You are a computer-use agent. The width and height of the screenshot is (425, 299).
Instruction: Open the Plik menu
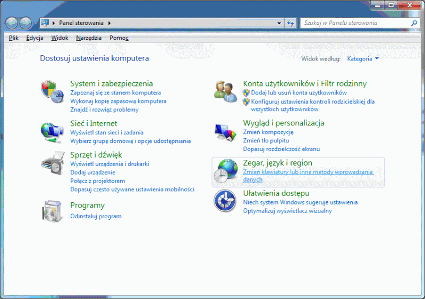[x=14, y=38]
